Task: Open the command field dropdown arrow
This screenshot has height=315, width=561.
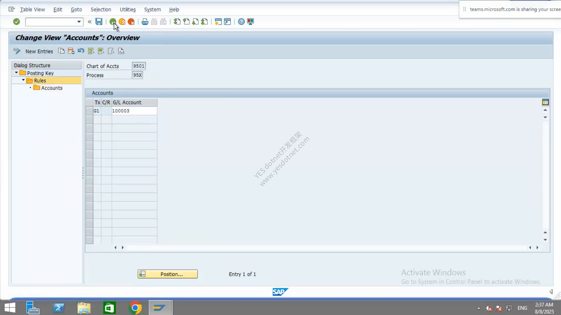Action: point(79,22)
